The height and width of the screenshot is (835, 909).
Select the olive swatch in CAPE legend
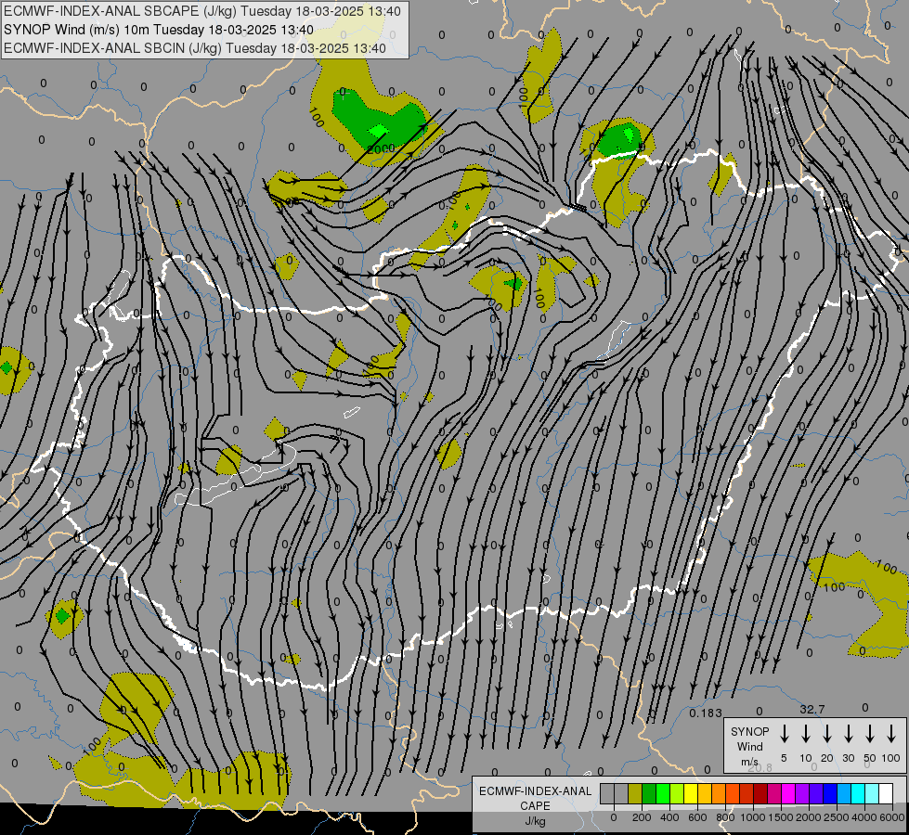point(635,793)
